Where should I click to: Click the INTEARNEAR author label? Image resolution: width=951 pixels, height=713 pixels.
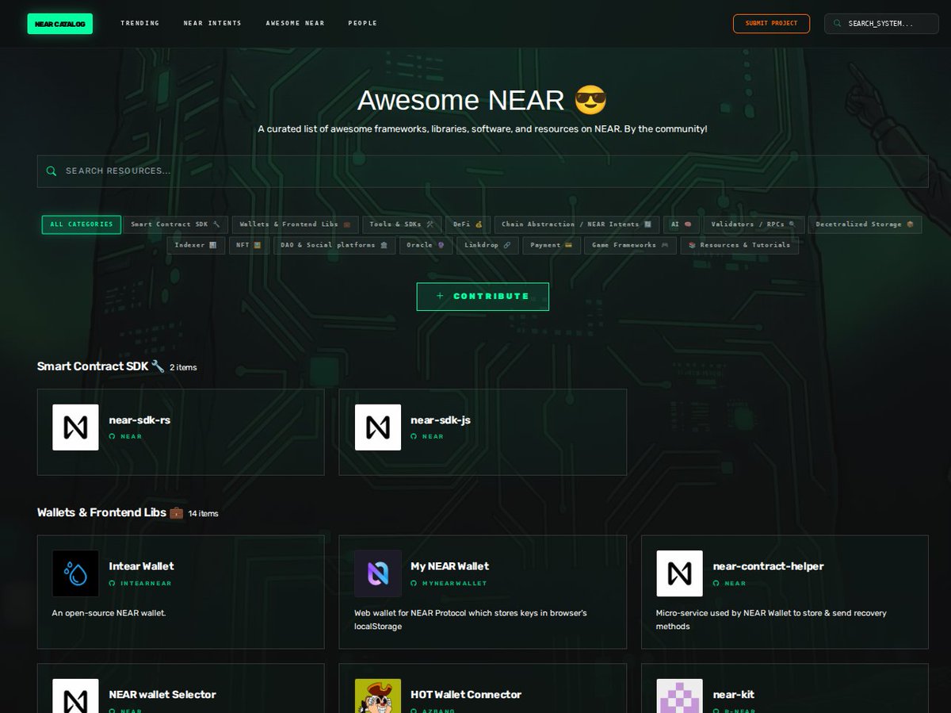tap(146, 584)
